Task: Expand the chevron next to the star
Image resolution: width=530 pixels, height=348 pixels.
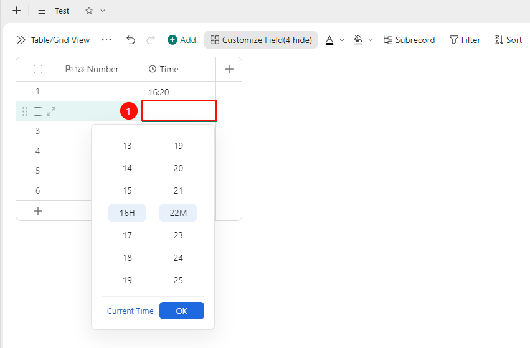Action: [x=103, y=11]
